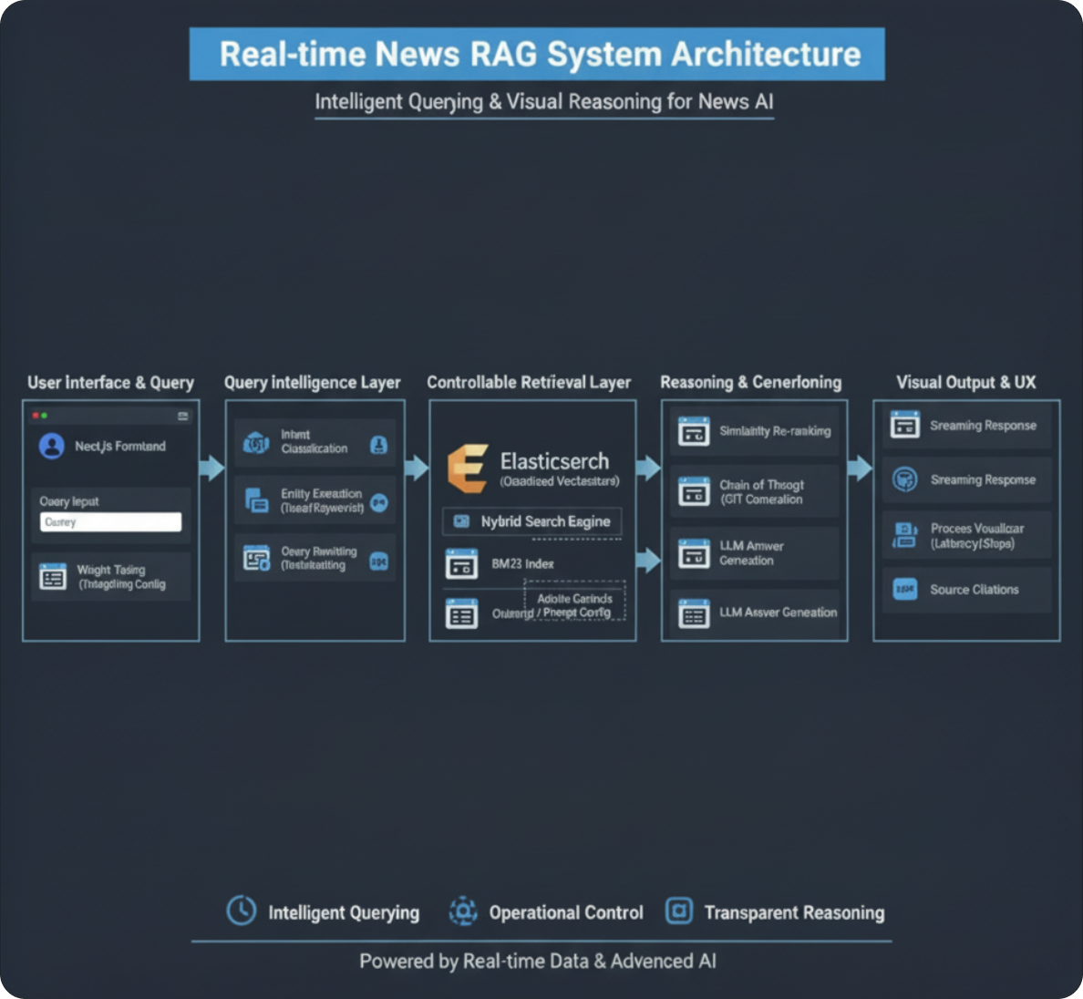Click the Intelligent Querying clock icon
This screenshot has width=1083, height=999.
(242, 911)
